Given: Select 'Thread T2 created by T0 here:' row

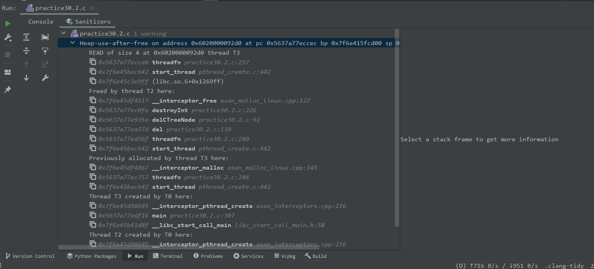Looking at the screenshot, I should (x=141, y=235).
